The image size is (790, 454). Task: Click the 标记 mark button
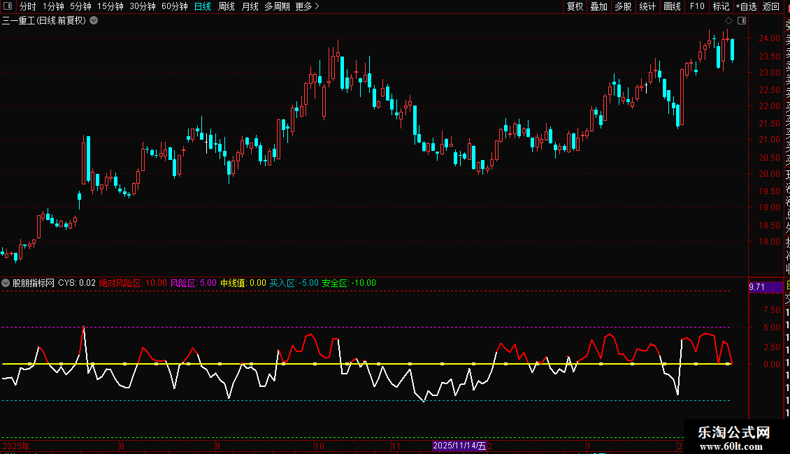721,6
